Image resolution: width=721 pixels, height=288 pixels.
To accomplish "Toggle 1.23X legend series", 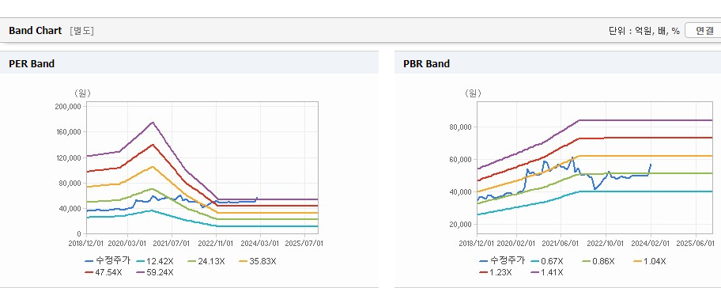I will pyautogui.click(x=495, y=272).
